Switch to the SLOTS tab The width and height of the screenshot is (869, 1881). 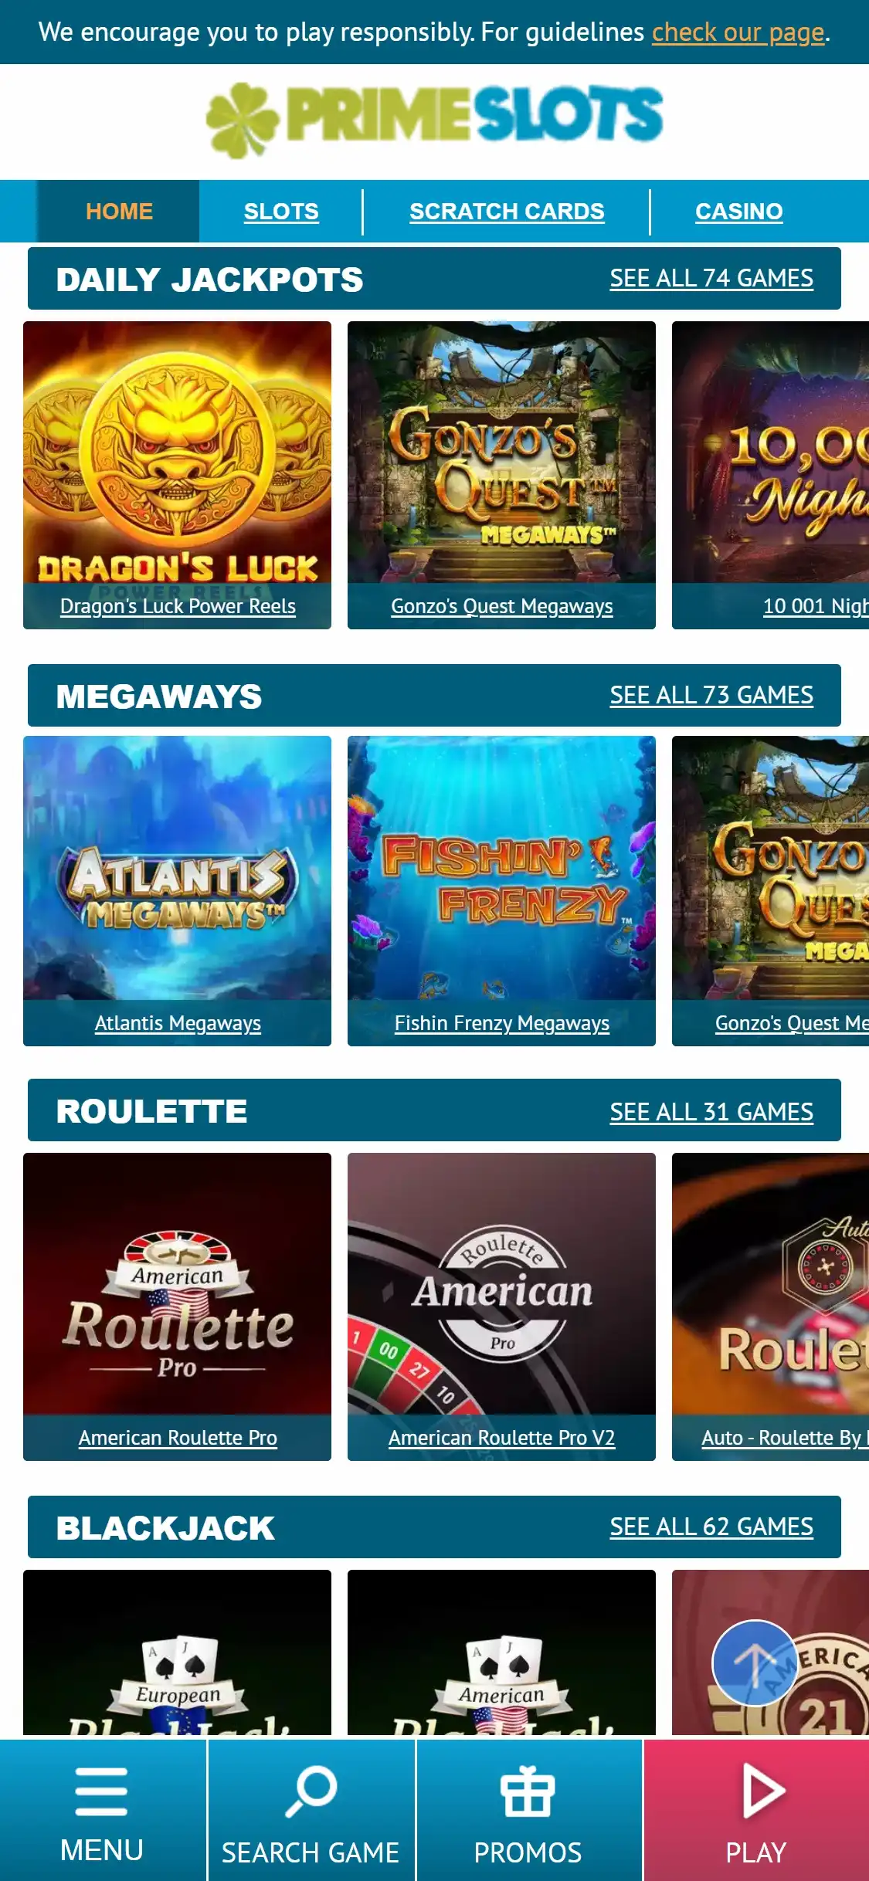(281, 212)
